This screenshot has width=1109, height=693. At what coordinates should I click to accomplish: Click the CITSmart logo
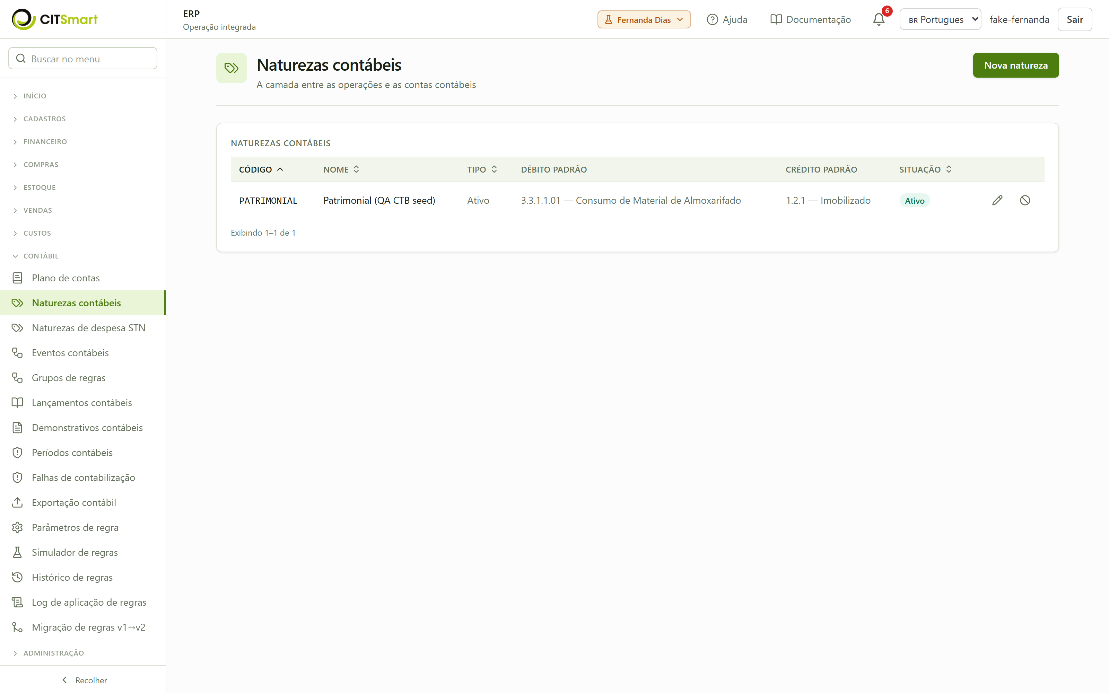coord(54,19)
